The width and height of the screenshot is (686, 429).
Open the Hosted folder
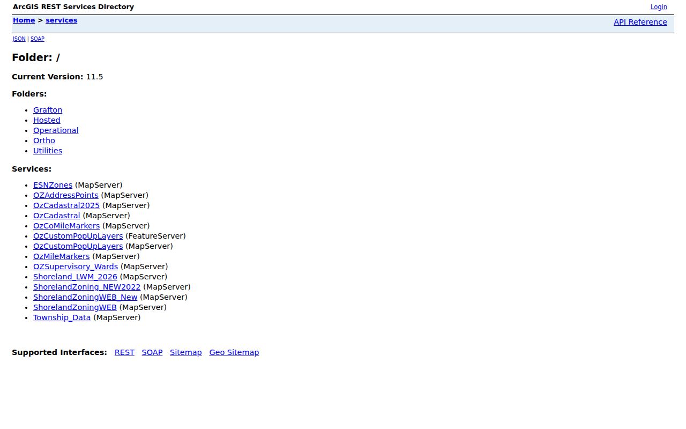[47, 120]
